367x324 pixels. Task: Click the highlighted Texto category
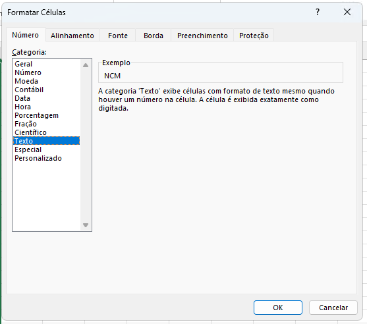pos(46,141)
